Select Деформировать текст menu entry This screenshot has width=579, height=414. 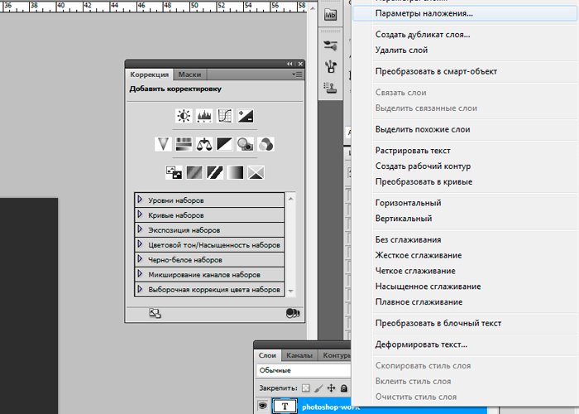coord(420,344)
